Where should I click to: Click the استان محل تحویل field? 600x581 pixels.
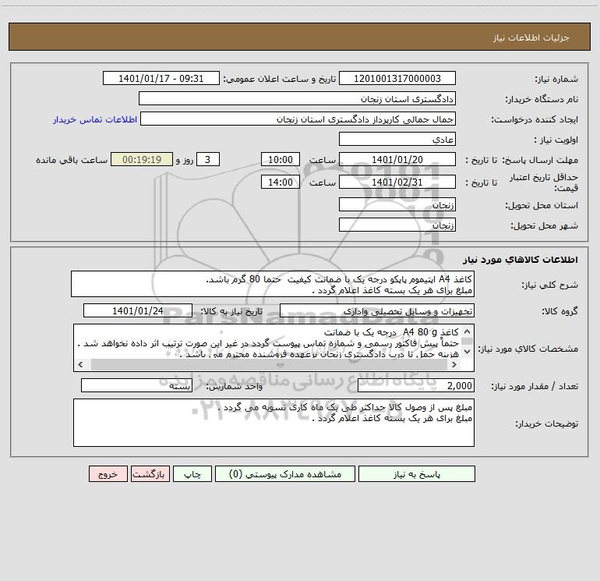(x=397, y=204)
